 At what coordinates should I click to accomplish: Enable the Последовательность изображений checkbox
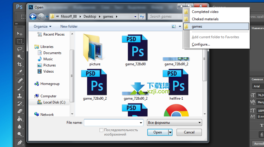coord(101,130)
